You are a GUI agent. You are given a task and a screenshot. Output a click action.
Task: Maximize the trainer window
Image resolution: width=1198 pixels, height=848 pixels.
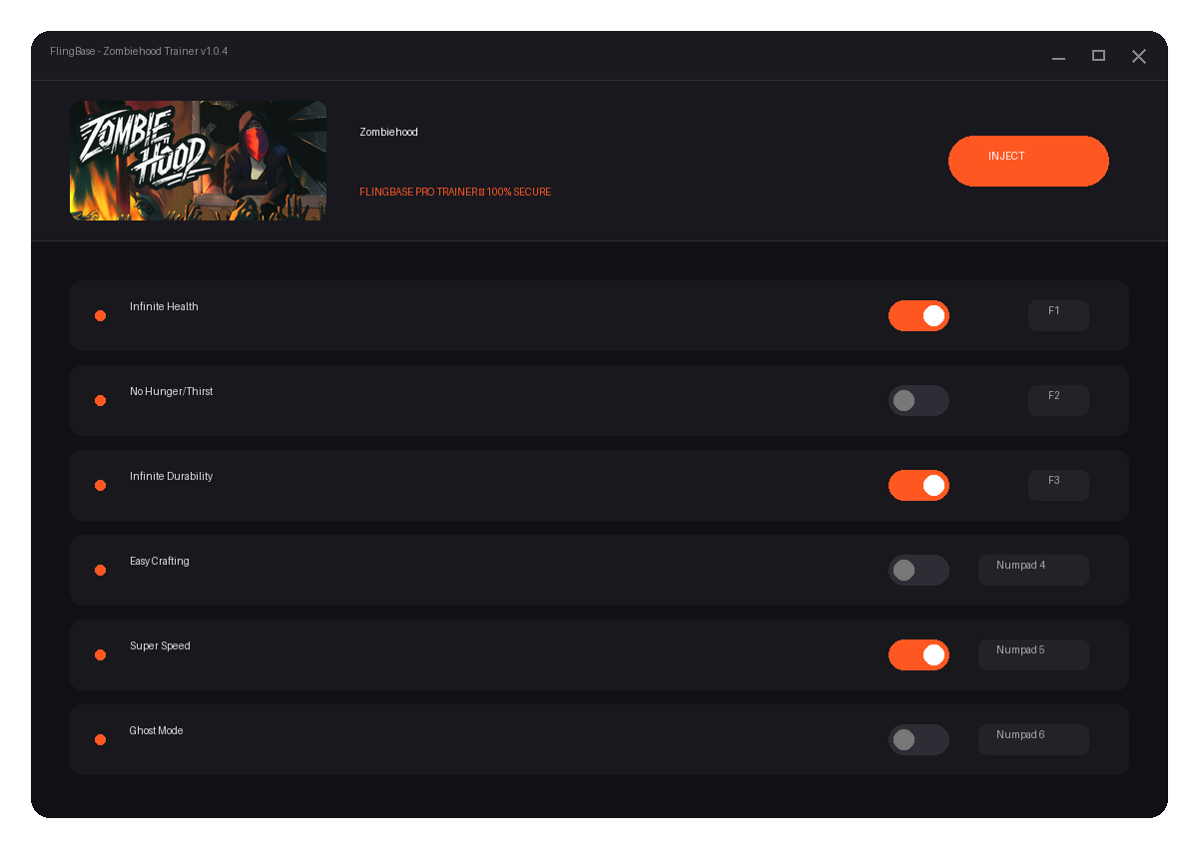(x=1098, y=56)
